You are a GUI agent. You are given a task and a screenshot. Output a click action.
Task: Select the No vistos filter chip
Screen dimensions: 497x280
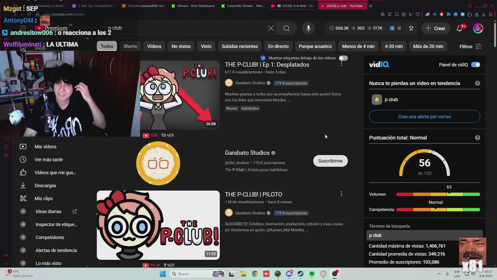click(181, 46)
